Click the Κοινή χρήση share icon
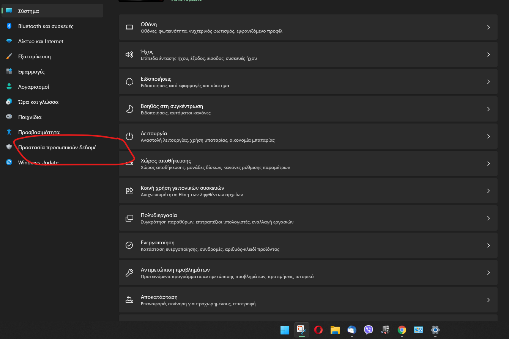The height and width of the screenshot is (339, 509). point(129,191)
